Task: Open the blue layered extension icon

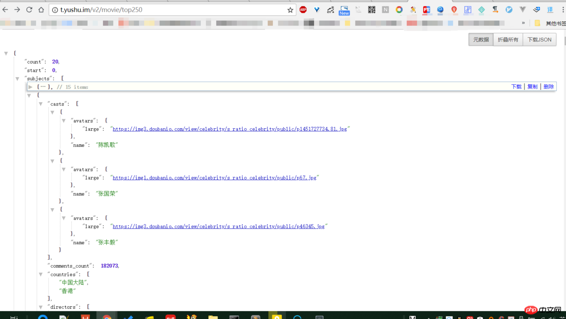Action: coord(536,10)
